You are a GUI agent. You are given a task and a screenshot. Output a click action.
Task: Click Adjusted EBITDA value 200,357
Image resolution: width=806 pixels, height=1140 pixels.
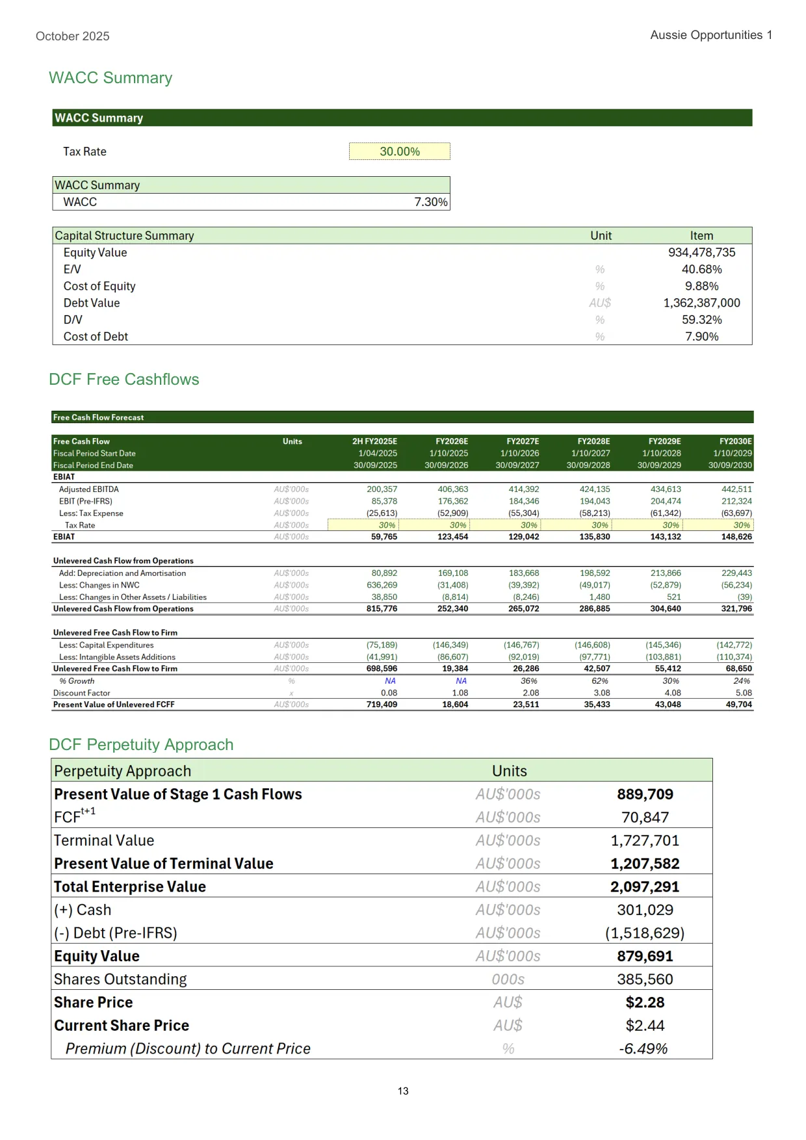point(382,489)
